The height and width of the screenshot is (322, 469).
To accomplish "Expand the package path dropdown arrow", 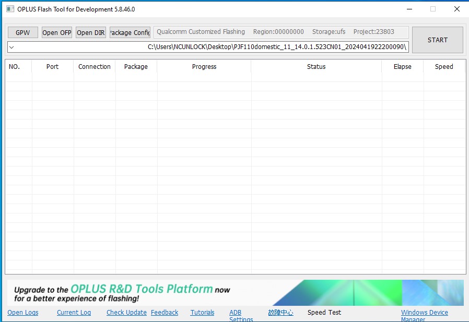I will [x=11, y=47].
